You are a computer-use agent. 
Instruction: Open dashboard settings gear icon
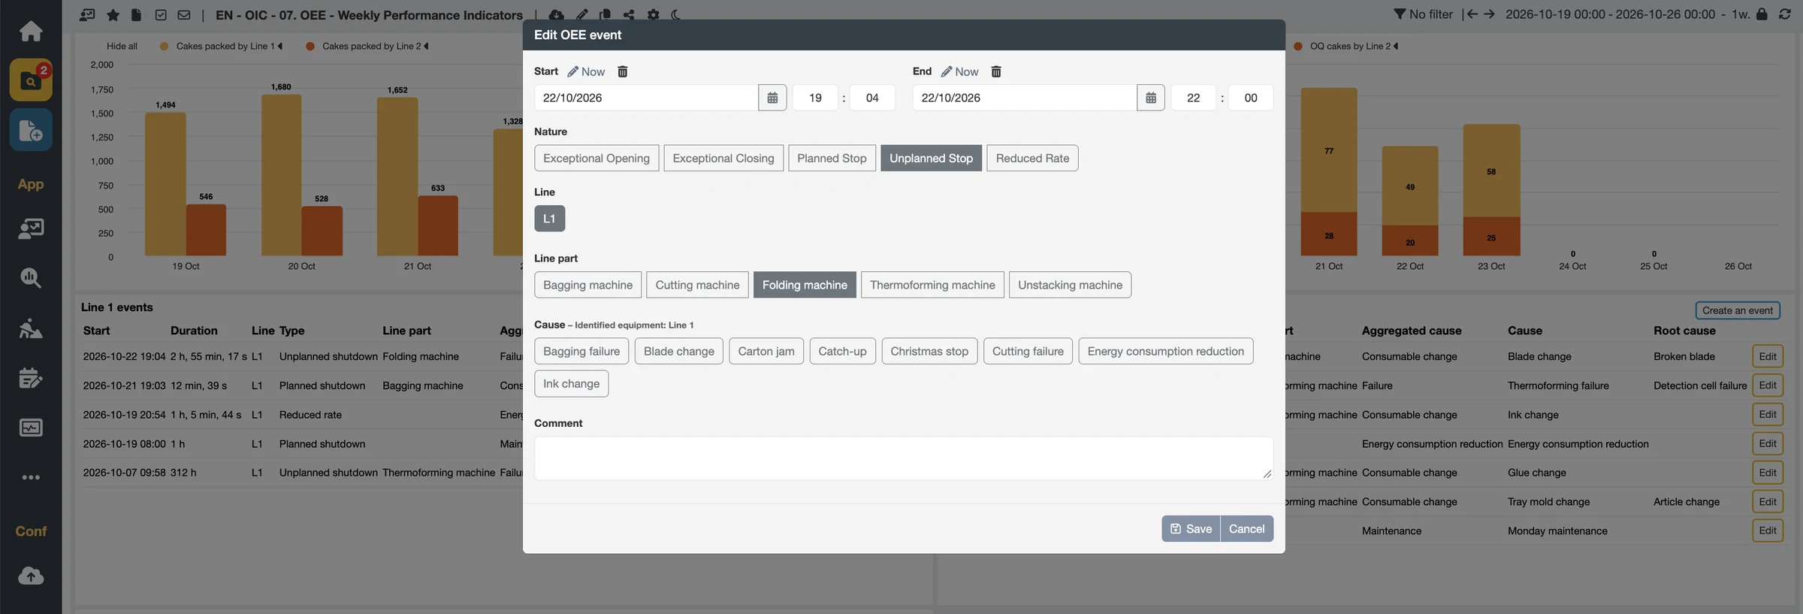point(654,15)
